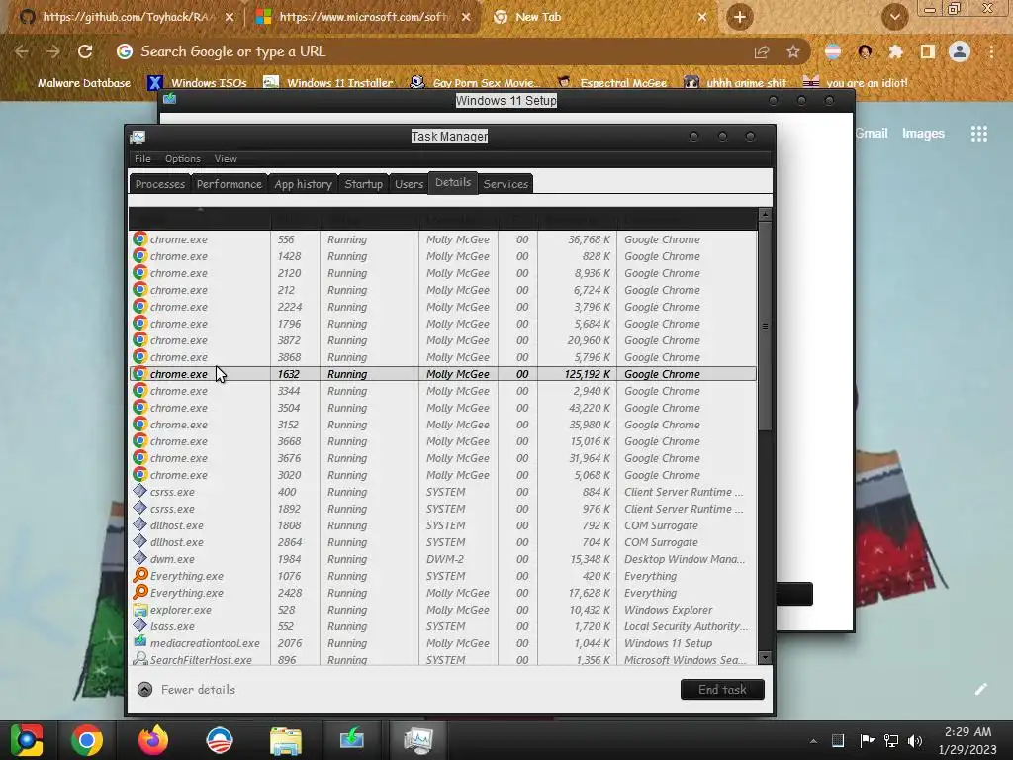1013x760 pixels.
Task: Launch Firefox from the taskbar
Action: (x=153, y=740)
